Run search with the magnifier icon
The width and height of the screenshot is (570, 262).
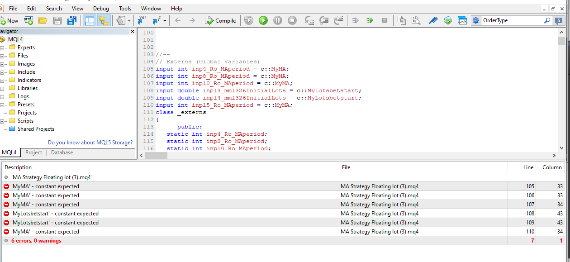click(x=547, y=20)
